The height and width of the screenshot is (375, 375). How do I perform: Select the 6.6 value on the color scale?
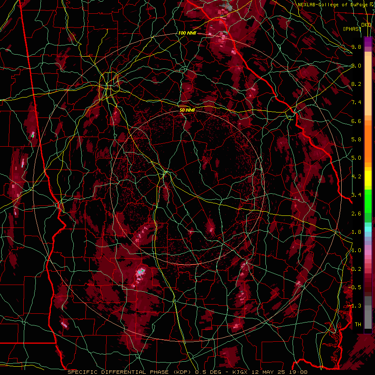pyautogui.click(x=356, y=121)
